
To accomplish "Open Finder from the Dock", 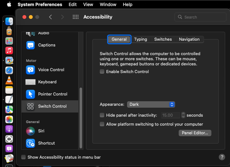I will 9,21.
